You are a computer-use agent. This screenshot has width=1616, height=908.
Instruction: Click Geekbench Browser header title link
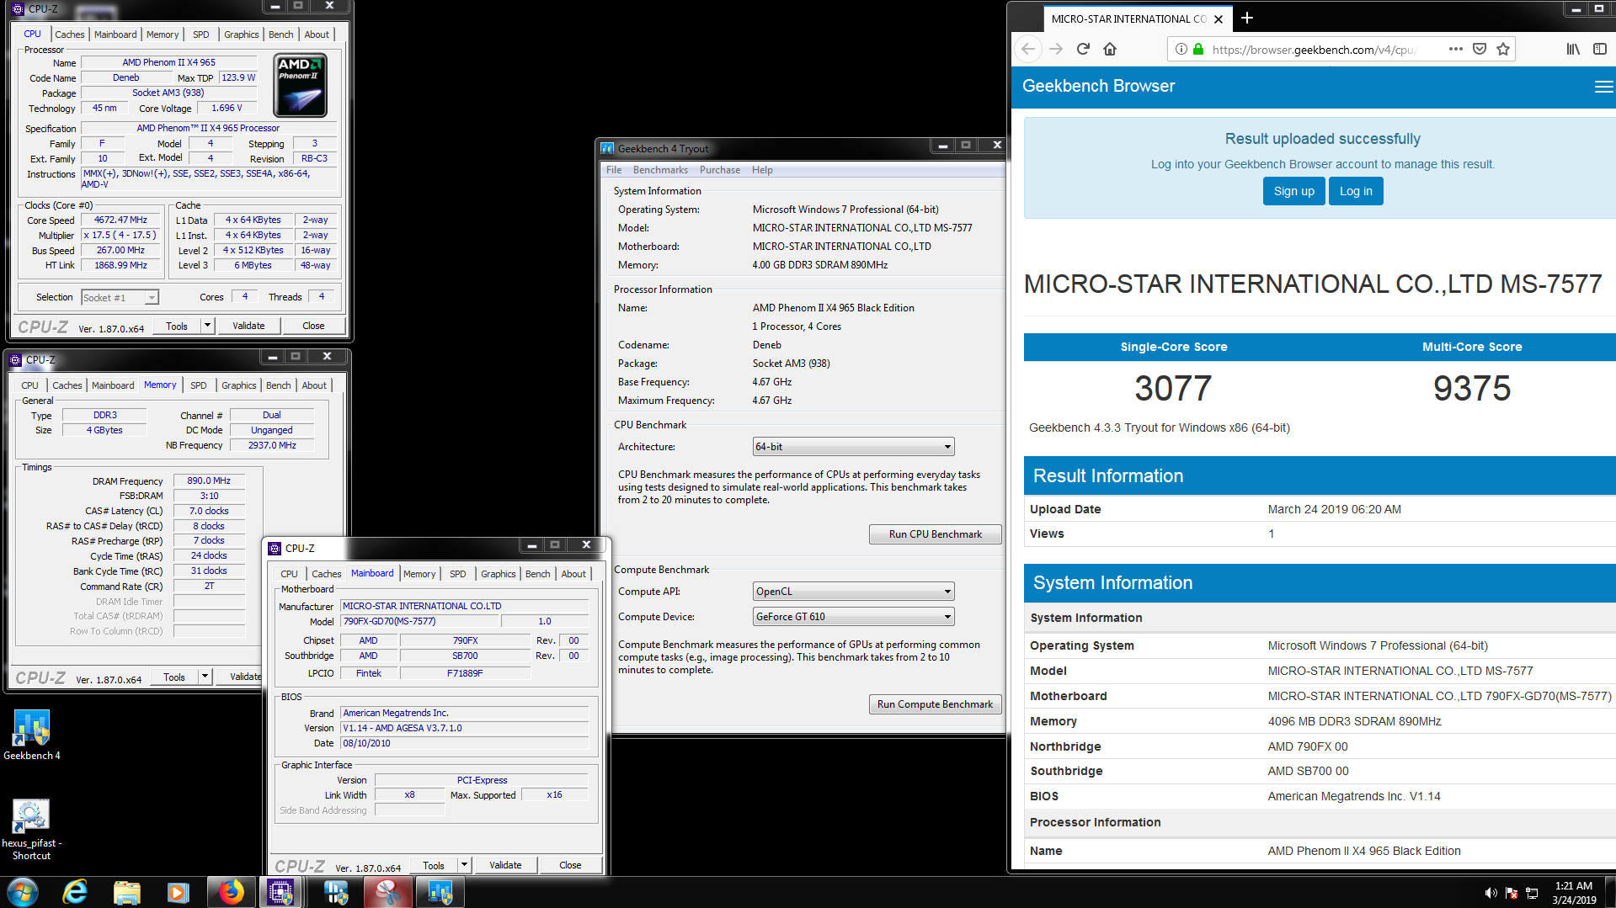pos(1098,86)
